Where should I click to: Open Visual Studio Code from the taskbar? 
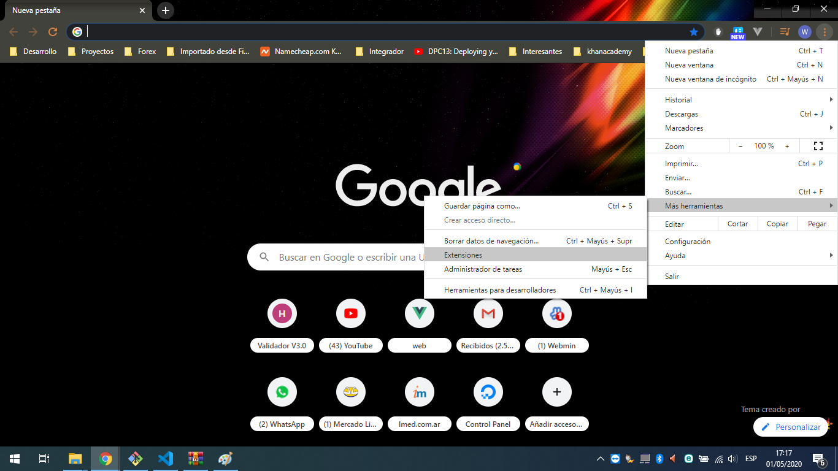coord(165,458)
